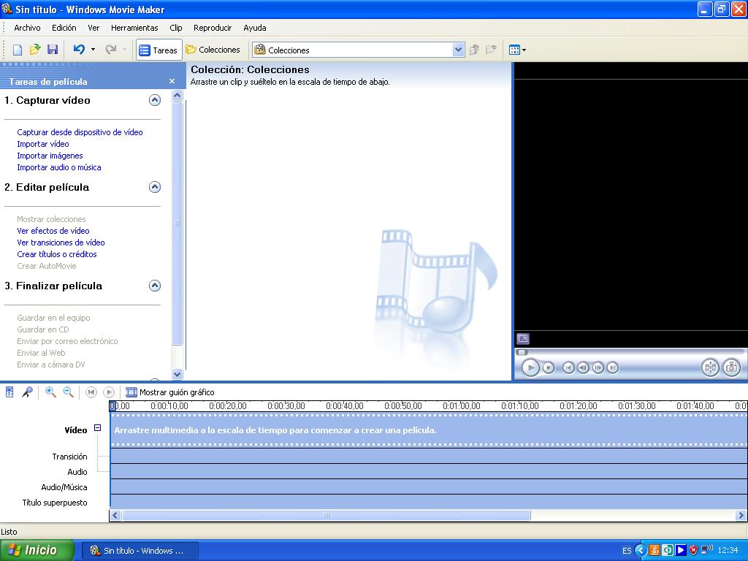Click the timeline scroll right arrow
This screenshot has height=561, width=748.
point(741,515)
